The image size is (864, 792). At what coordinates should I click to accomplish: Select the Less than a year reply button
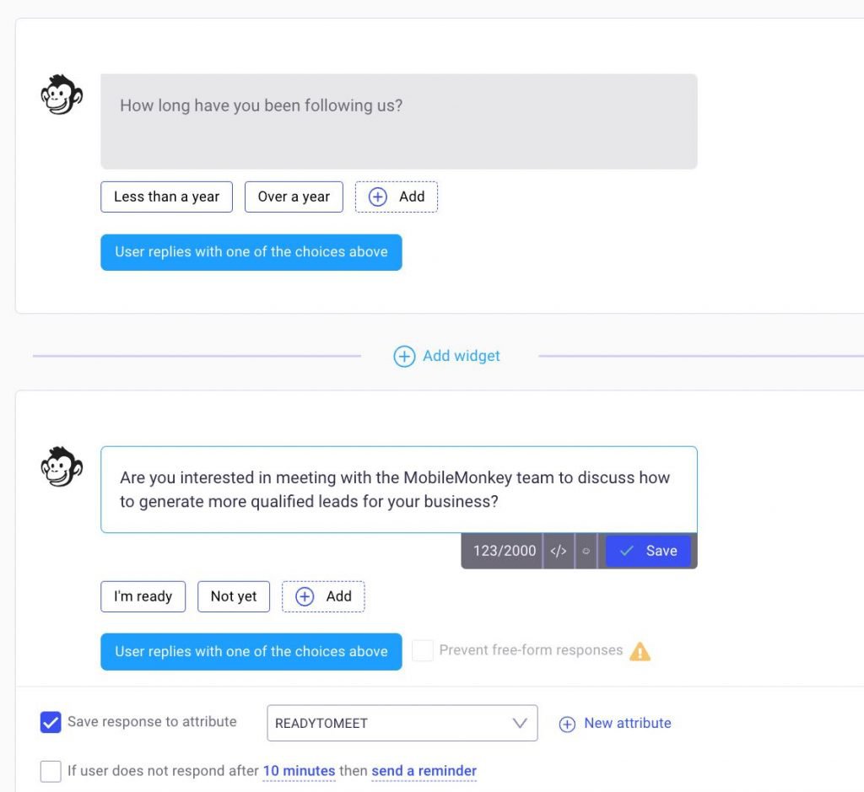coord(166,197)
